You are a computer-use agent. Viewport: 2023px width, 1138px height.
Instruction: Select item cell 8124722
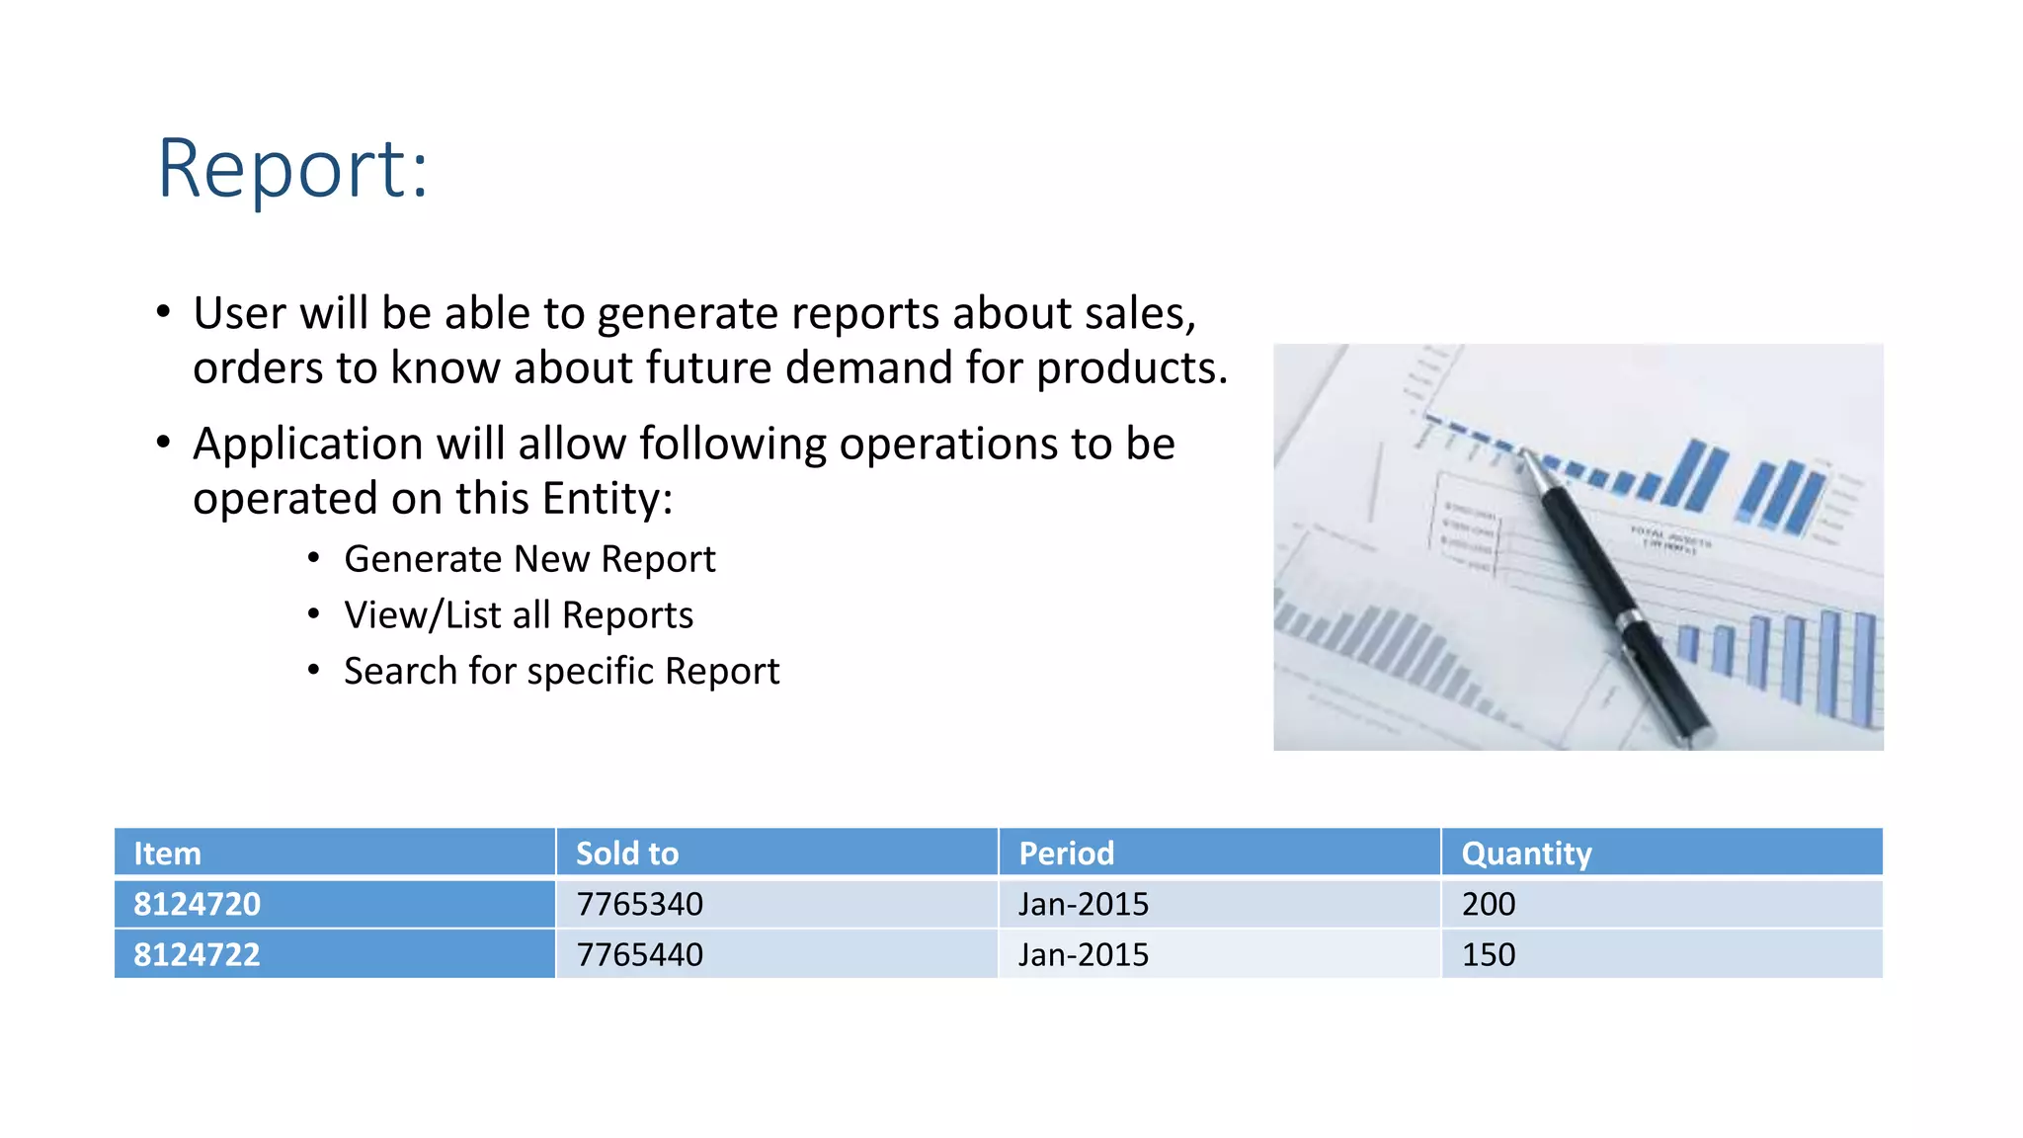198,954
